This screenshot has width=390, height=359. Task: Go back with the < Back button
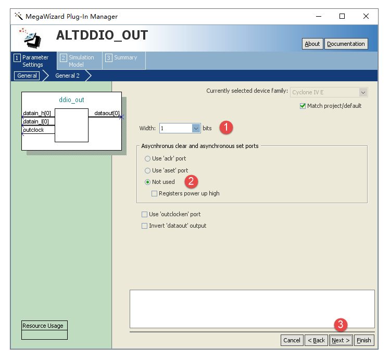(316, 340)
